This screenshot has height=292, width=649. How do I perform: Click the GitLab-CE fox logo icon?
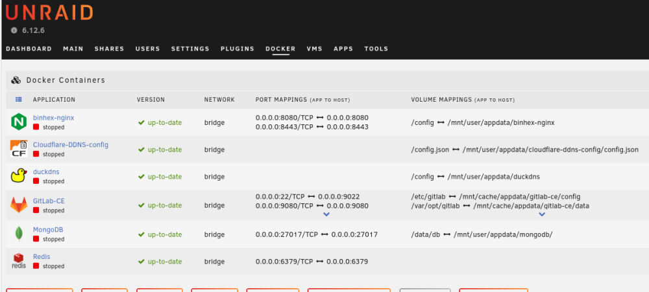coord(19,205)
